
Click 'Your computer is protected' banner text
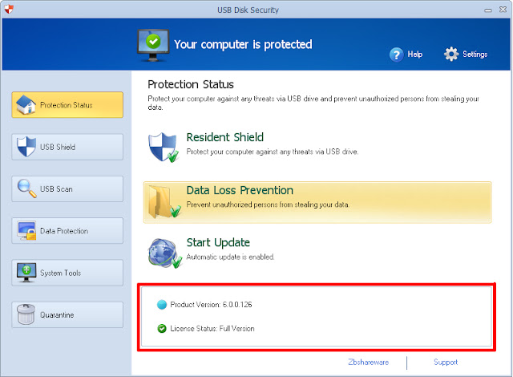pyautogui.click(x=243, y=44)
